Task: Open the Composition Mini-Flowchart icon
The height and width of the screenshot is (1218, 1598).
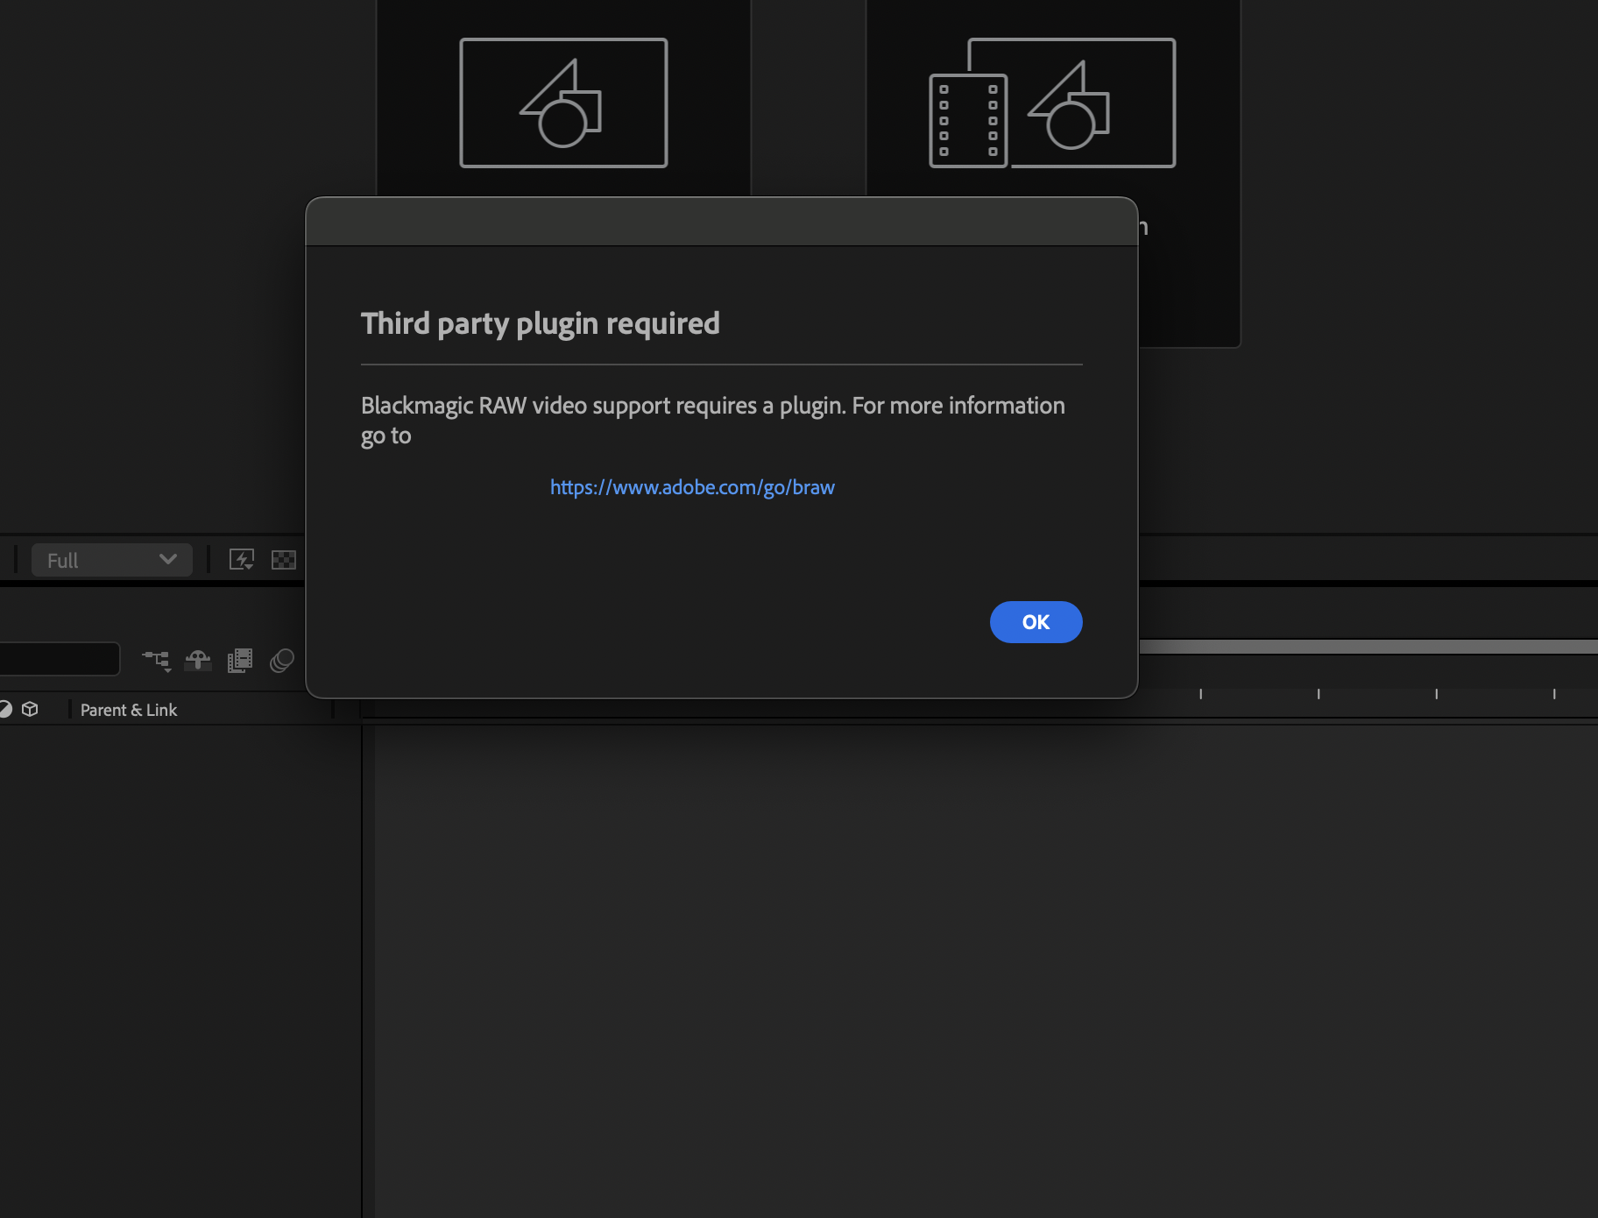Action: (156, 660)
